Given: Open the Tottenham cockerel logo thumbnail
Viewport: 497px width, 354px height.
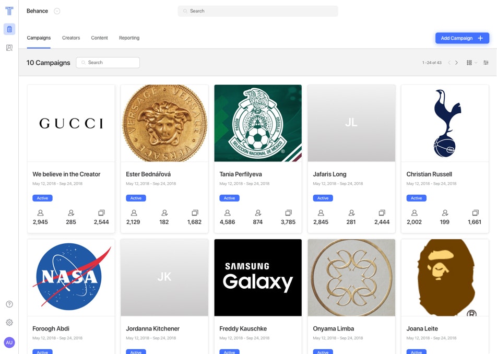Looking at the screenshot, I should point(445,123).
